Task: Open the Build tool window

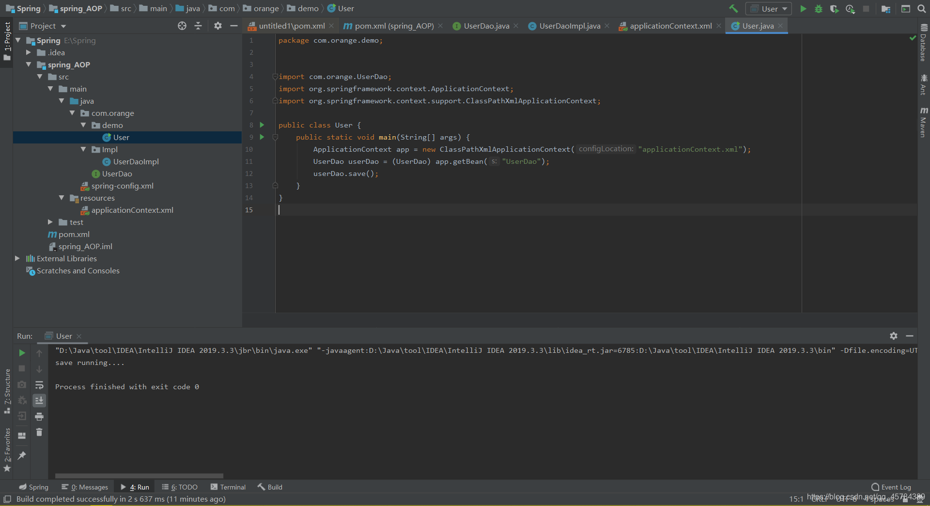Action: (270, 487)
